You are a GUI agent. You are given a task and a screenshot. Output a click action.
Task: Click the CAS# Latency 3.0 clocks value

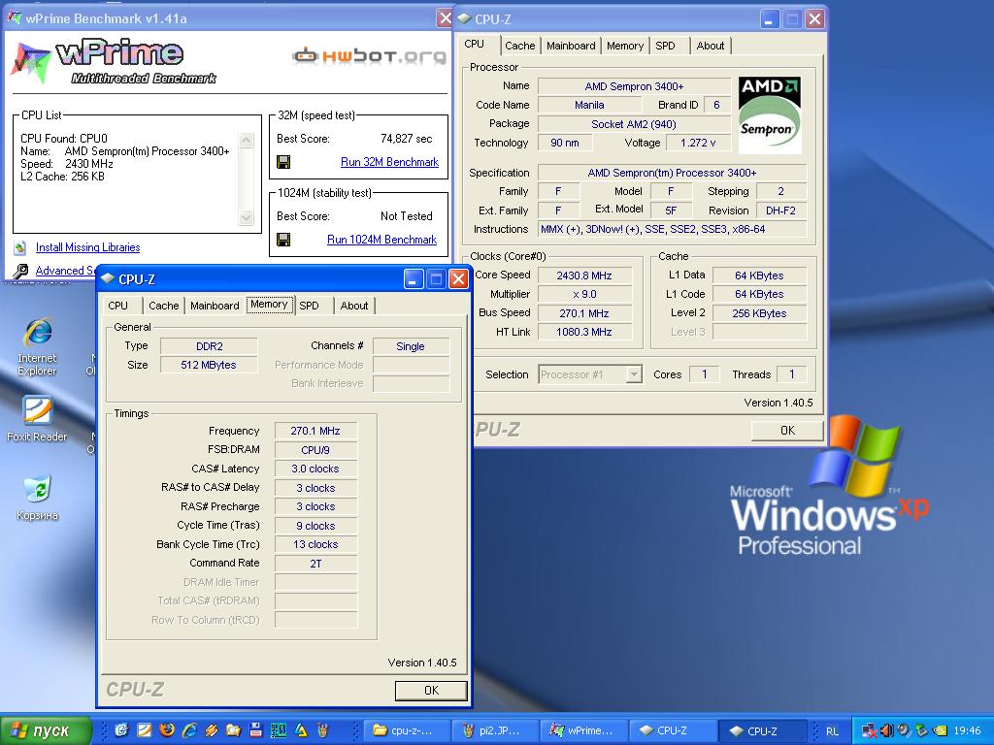click(x=315, y=469)
